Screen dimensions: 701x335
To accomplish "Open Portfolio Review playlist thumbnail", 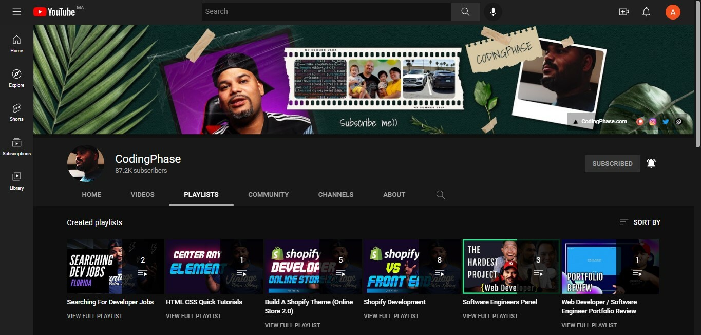I will point(610,267).
